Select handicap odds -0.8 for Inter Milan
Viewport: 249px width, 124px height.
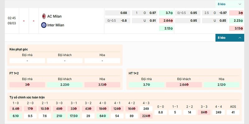(118, 20)
